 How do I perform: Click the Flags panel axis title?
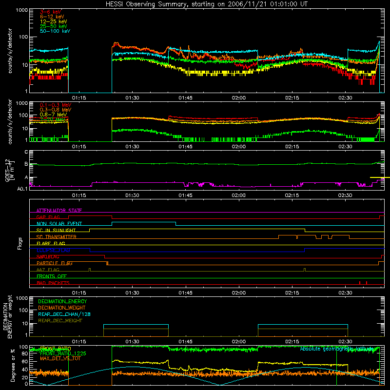(20, 243)
